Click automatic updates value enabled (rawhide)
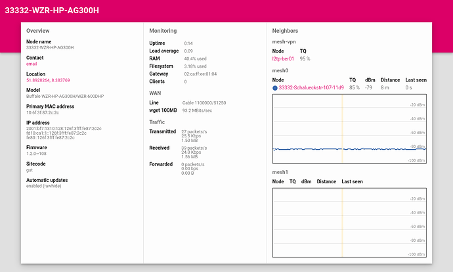Image resolution: width=453 pixels, height=272 pixels. coord(43,186)
